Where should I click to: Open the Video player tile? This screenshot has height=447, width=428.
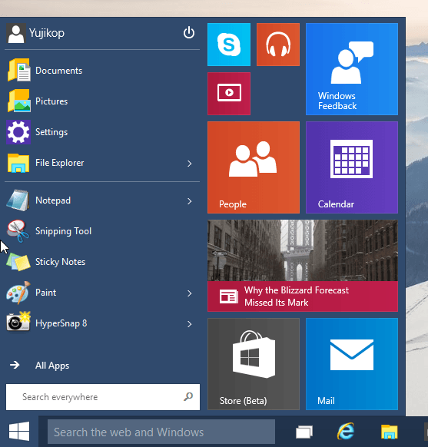[x=229, y=94]
